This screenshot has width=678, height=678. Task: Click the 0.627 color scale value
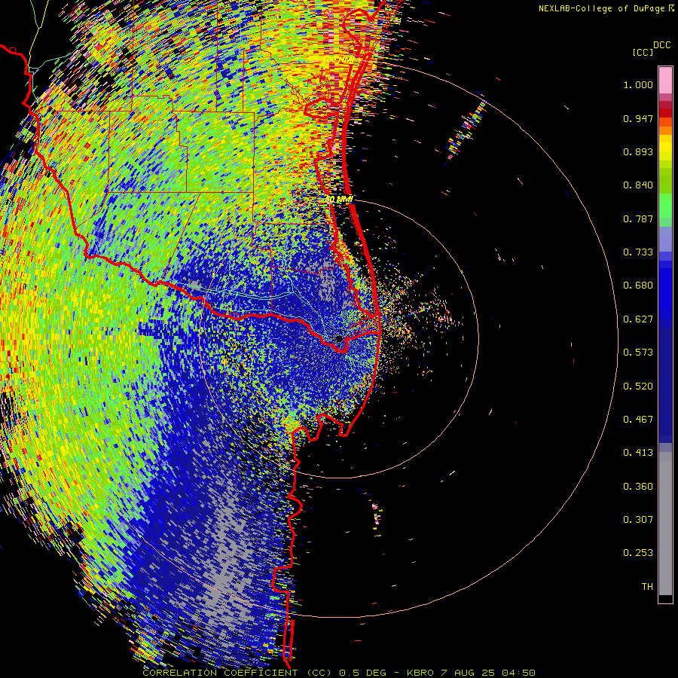[x=638, y=319]
